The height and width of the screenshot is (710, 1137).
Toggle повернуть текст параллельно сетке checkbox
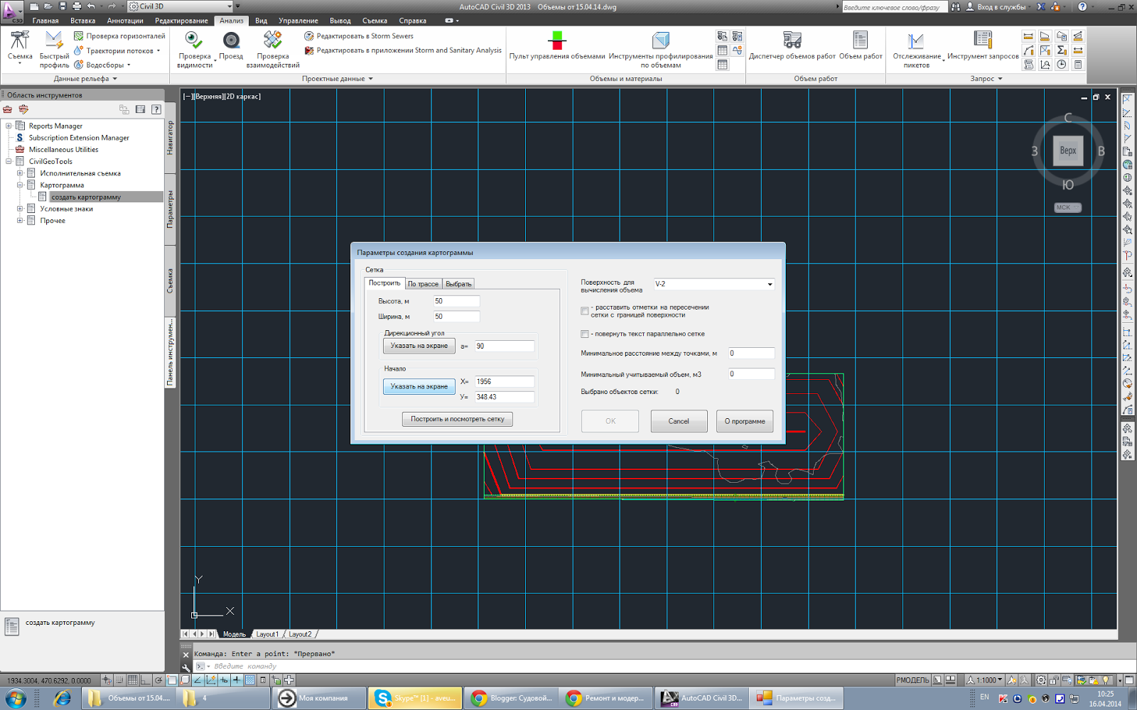[x=585, y=334]
